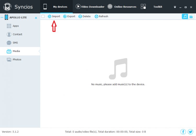Screen dimensions: 196x136
Task: Click the Import toolbar button
Action: point(54,16)
